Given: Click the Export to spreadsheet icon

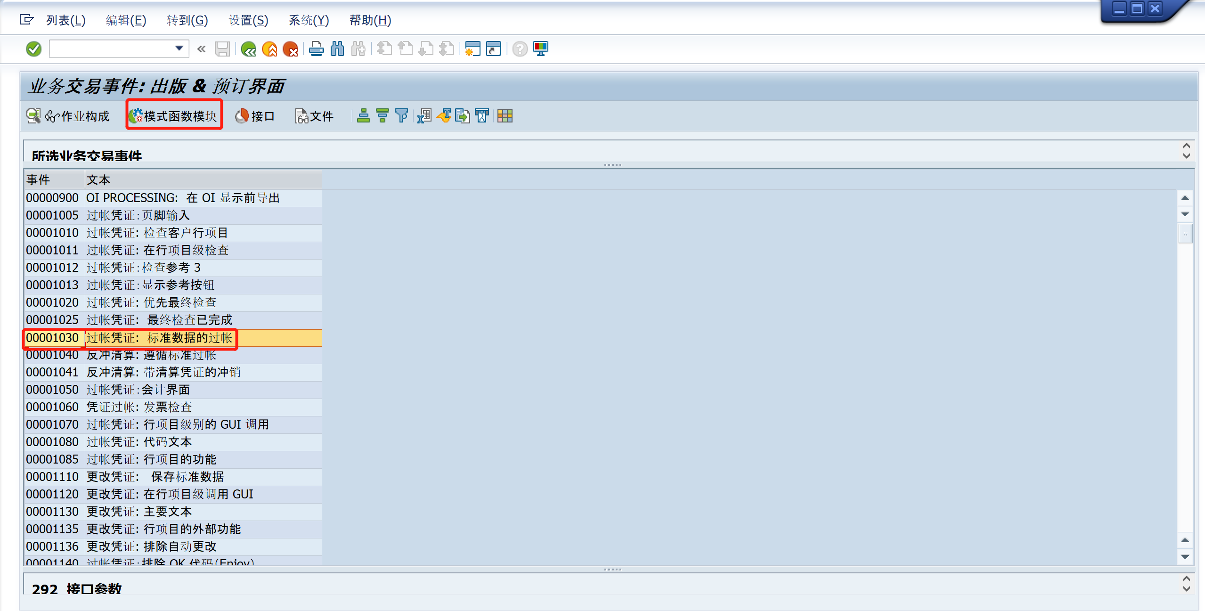Looking at the screenshot, I should point(424,116).
